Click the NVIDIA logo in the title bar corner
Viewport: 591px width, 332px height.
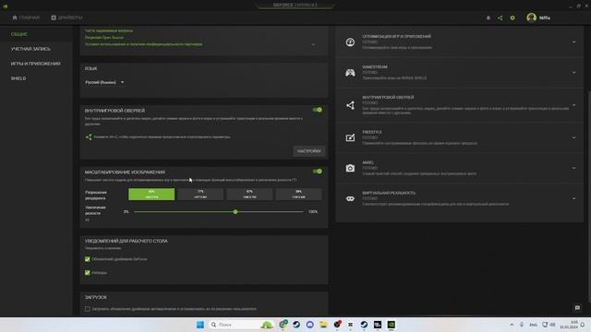pyautogui.click(x=5, y=6)
